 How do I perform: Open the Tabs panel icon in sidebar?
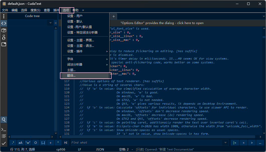click(x=4, y=44)
